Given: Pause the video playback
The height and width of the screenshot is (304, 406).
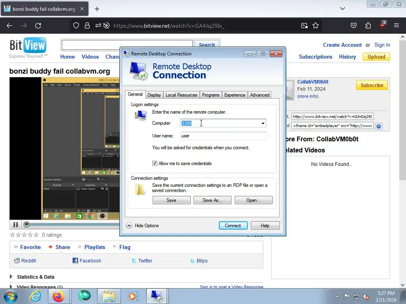Looking at the screenshot, I should click(x=15, y=225).
